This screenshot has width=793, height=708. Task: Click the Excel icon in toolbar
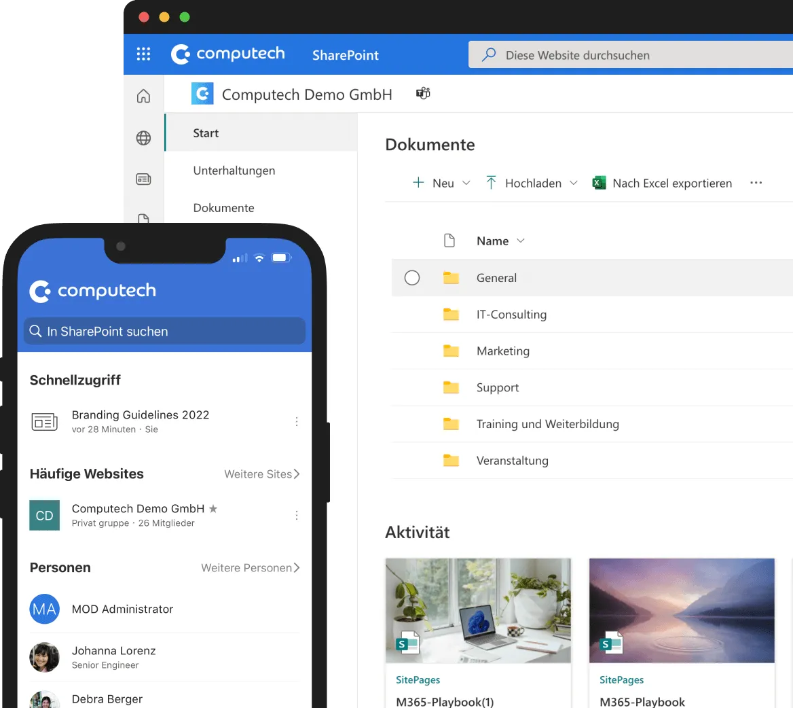(600, 183)
